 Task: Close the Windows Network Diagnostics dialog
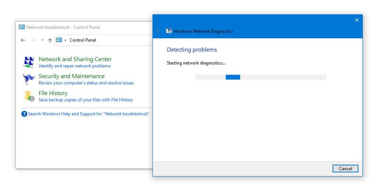click(357, 20)
